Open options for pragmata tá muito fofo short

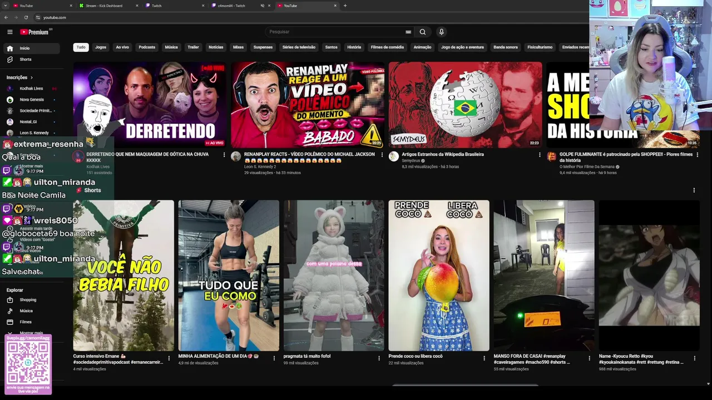(379, 358)
